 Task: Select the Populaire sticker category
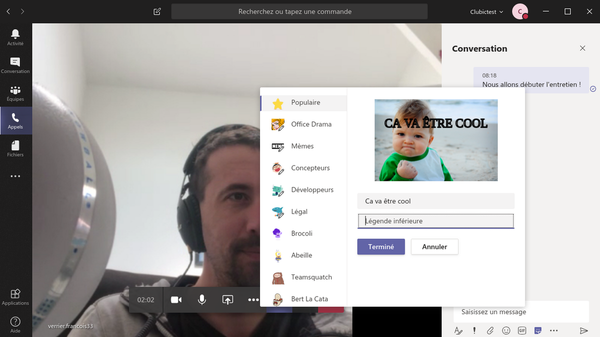[303, 102]
